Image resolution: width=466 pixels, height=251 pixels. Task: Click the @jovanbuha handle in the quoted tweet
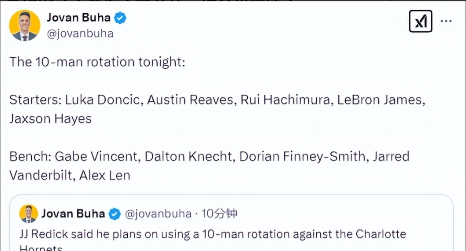click(159, 214)
